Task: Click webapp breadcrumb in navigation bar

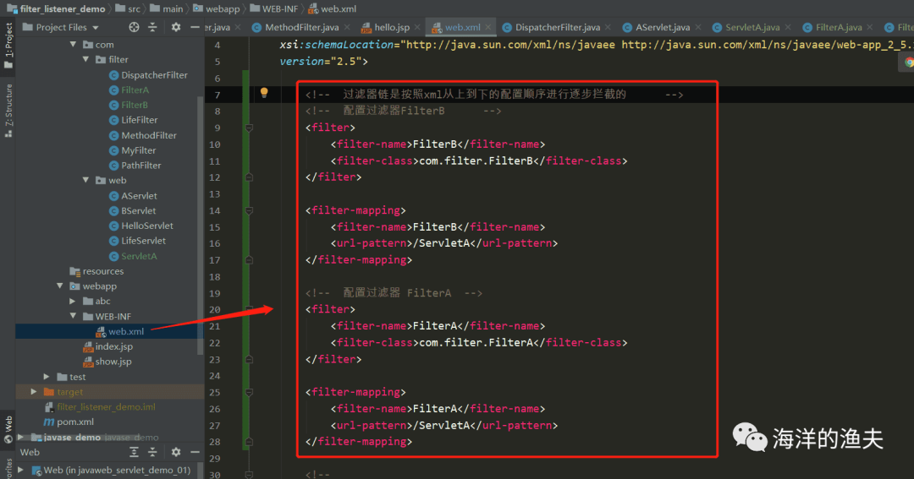Action: click(x=217, y=8)
